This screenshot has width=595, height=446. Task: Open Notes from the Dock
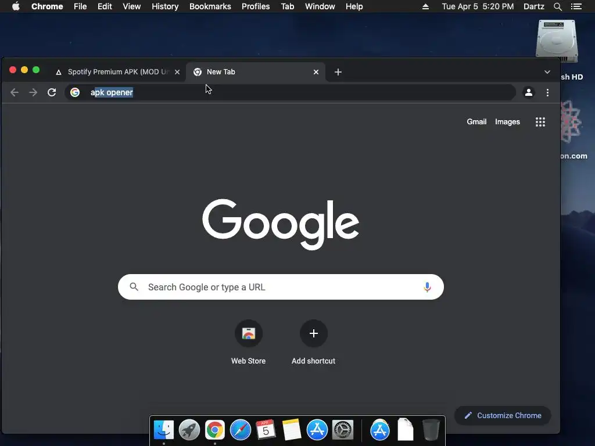pyautogui.click(x=292, y=430)
